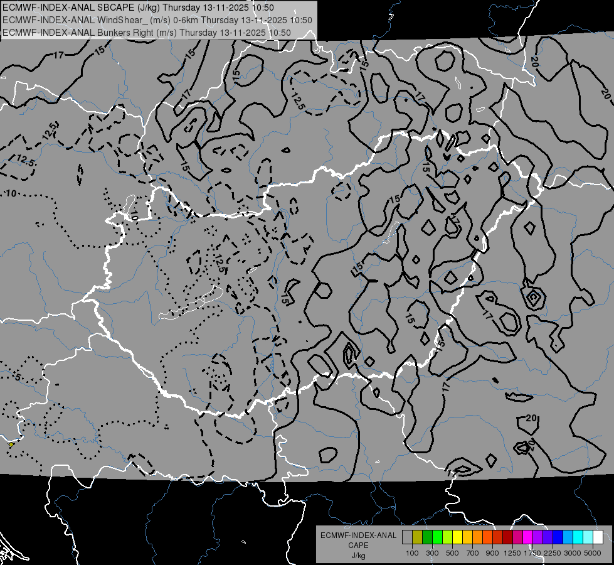Click the 700 legend value
Viewport: 614px width, 565px height.
point(473,553)
